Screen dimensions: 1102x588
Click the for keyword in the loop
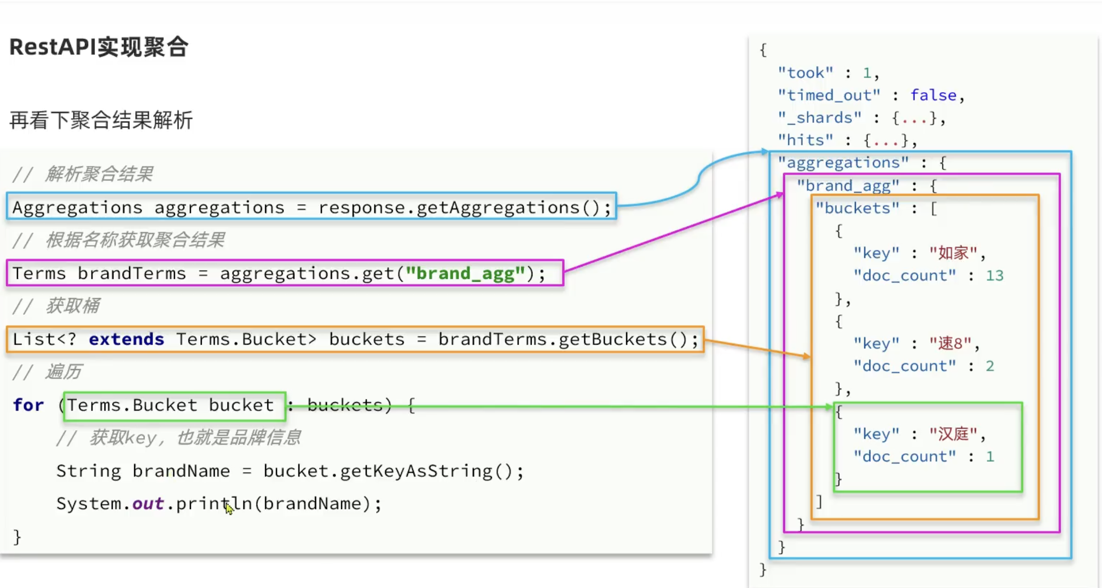pyautogui.click(x=28, y=405)
